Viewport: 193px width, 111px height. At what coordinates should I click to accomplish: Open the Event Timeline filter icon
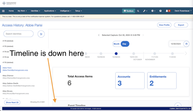[178, 105]
